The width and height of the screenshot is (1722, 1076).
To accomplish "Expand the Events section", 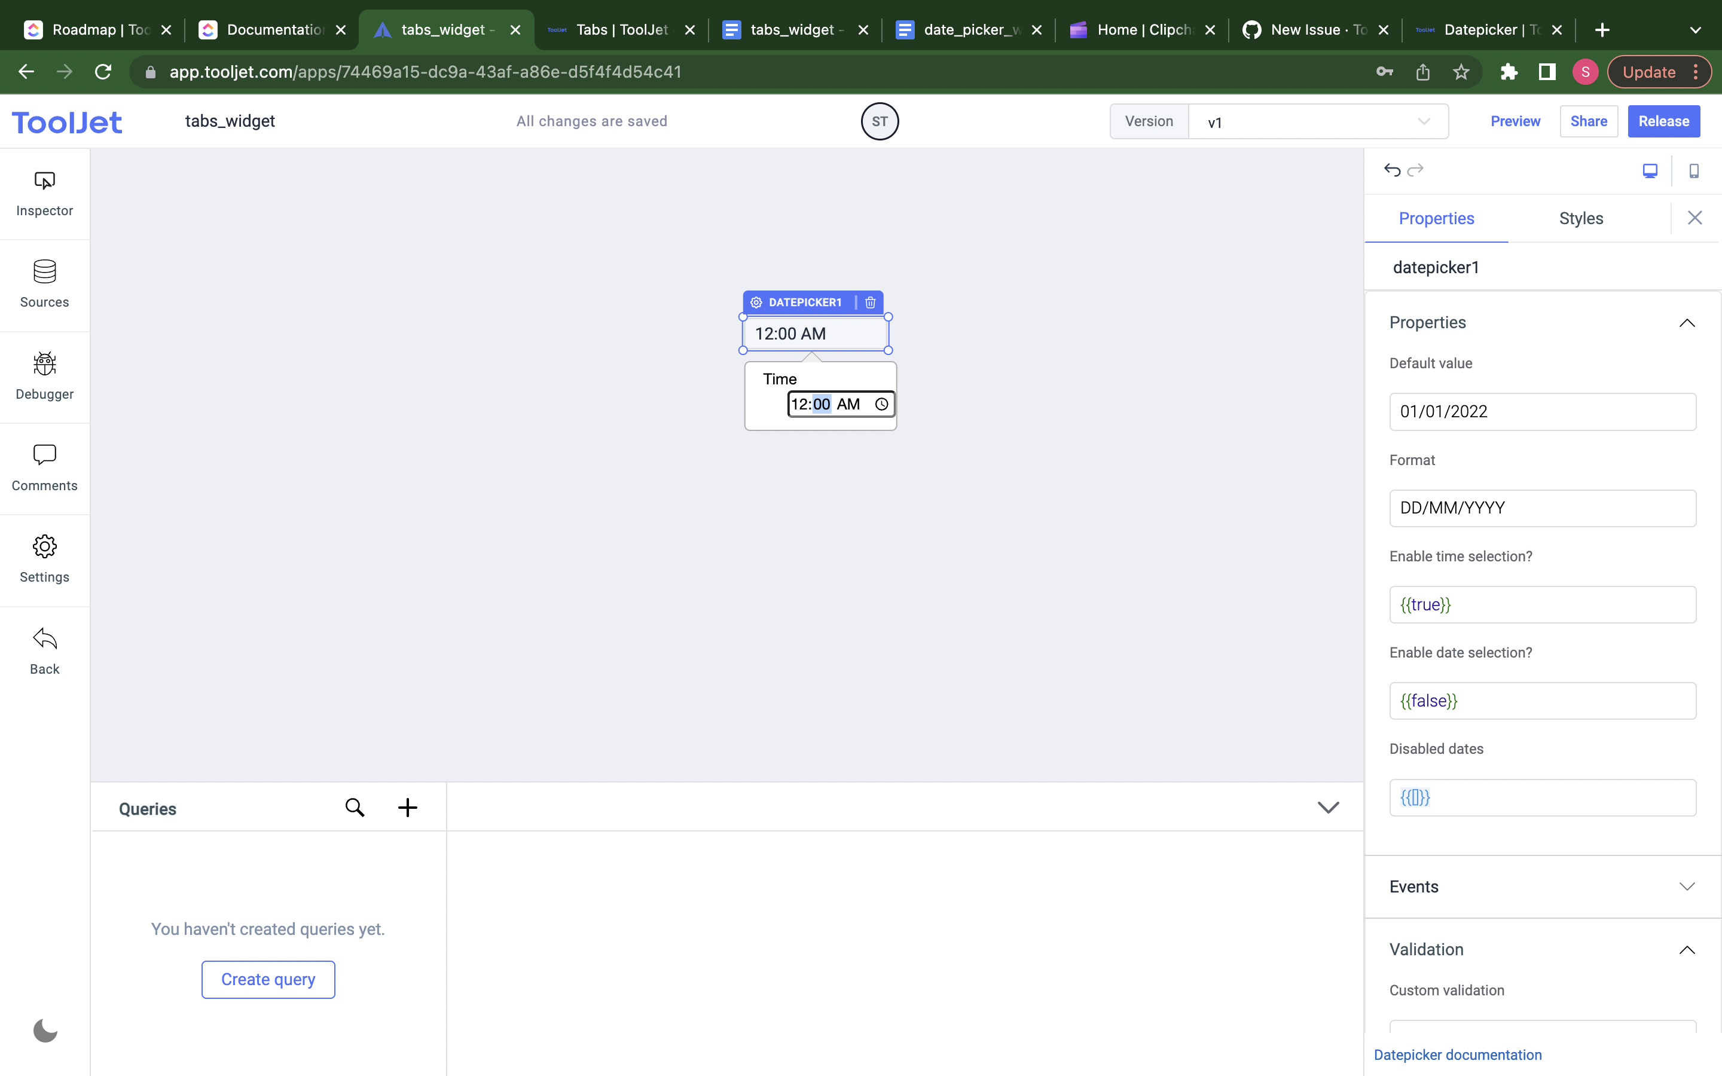I will click(x=1686, y=887).
